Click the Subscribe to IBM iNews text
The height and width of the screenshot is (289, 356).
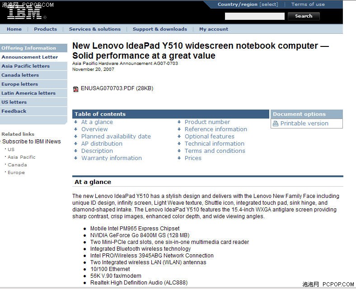32,142
